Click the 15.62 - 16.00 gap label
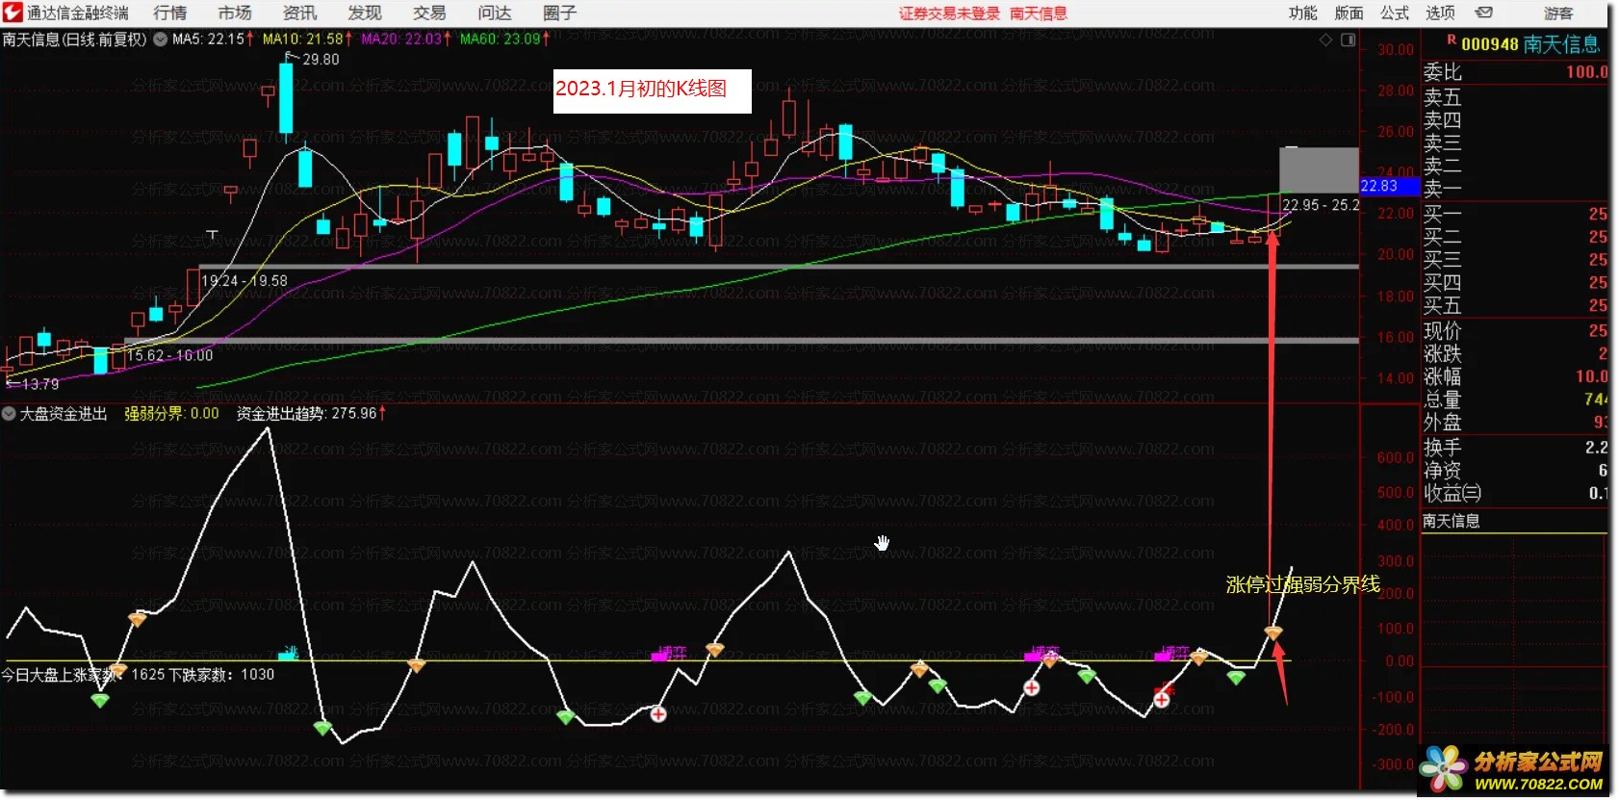 [170, 355]
